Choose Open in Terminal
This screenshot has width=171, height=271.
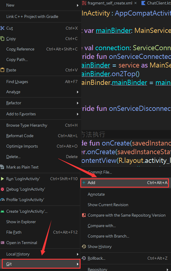coord(21,243)
